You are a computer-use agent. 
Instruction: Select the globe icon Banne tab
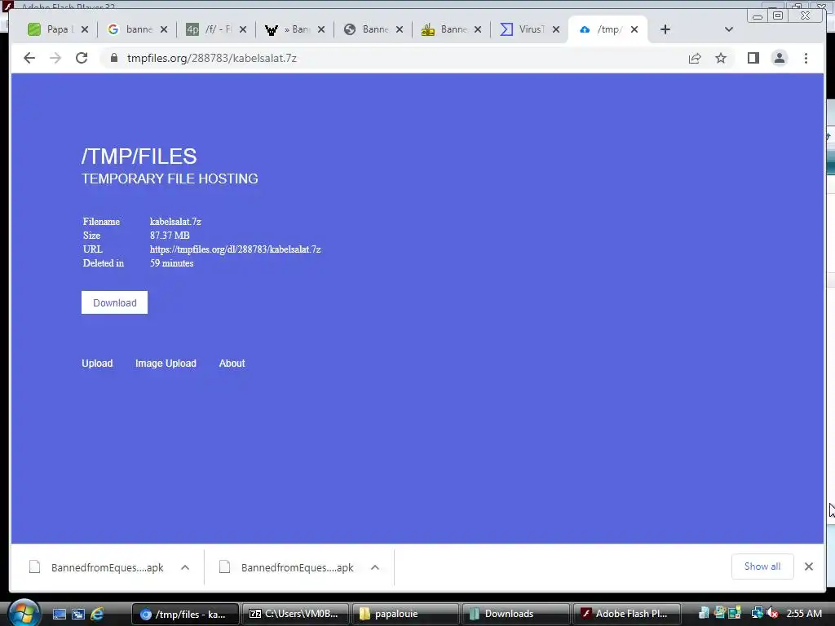[x=366, y=29]
